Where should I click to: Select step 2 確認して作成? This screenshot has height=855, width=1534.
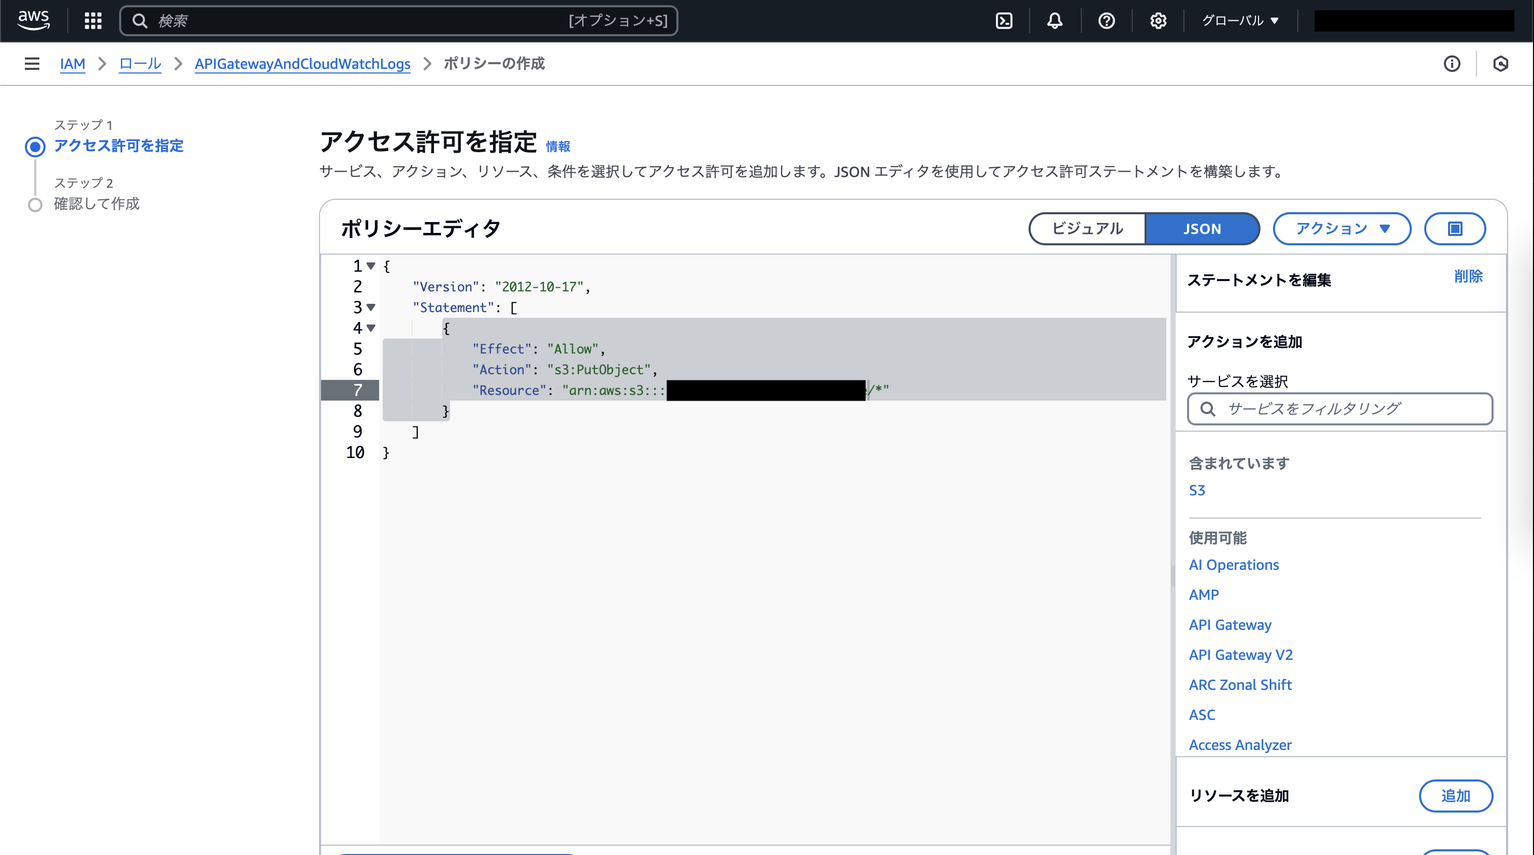pos(96,203)
